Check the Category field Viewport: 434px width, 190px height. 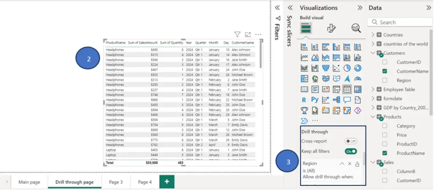(x=385, y=126)
